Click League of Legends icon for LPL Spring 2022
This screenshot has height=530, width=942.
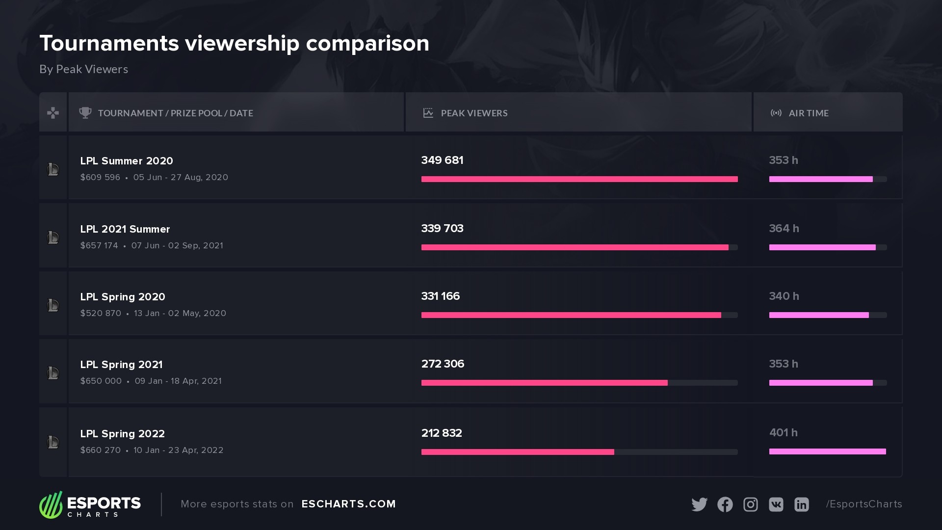click(x=53, y=442)
